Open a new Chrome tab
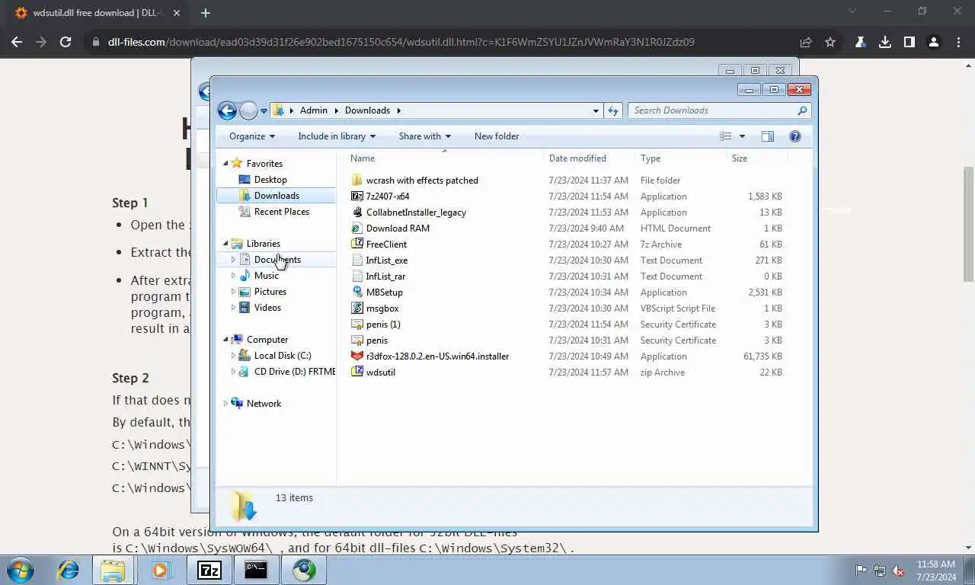975x585 pixels. [206, 13]
